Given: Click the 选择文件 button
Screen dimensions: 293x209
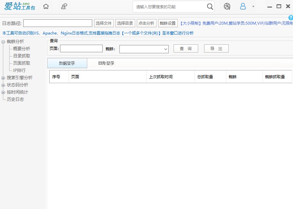Looking at the screenshot, I should (104, 23).
